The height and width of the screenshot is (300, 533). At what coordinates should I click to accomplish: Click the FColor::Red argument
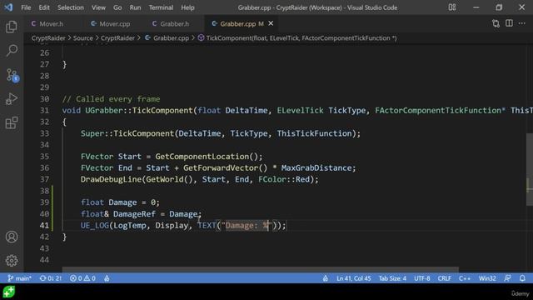click(x=284, y=179)
